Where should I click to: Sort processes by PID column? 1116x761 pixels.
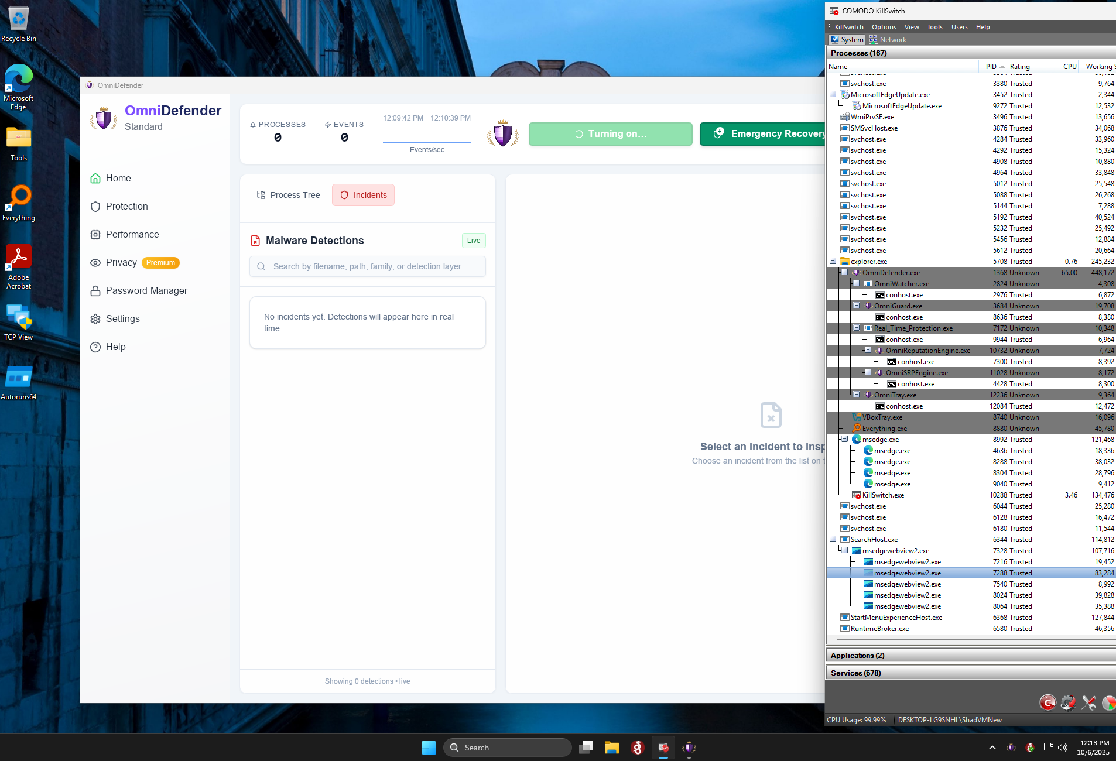pyautogui.click(x=993, y=67)
